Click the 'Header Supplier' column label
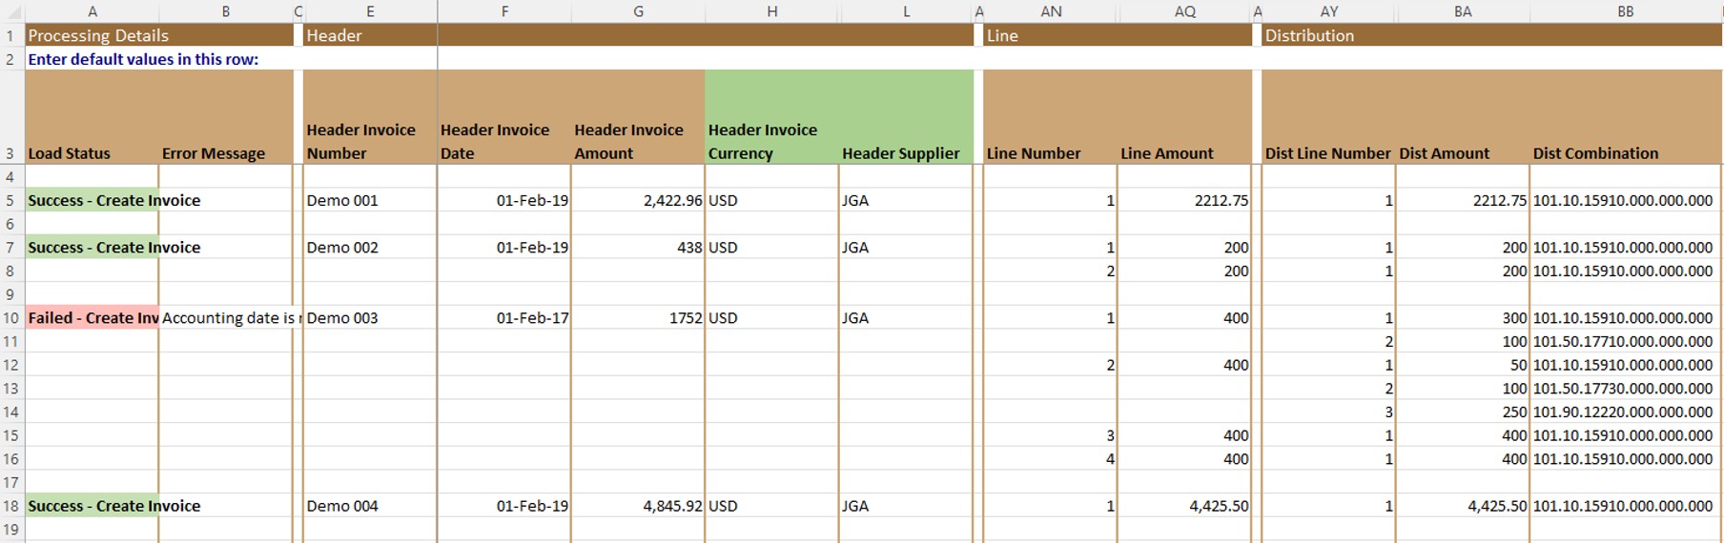The image size is (1724, 543). point(901,153)
